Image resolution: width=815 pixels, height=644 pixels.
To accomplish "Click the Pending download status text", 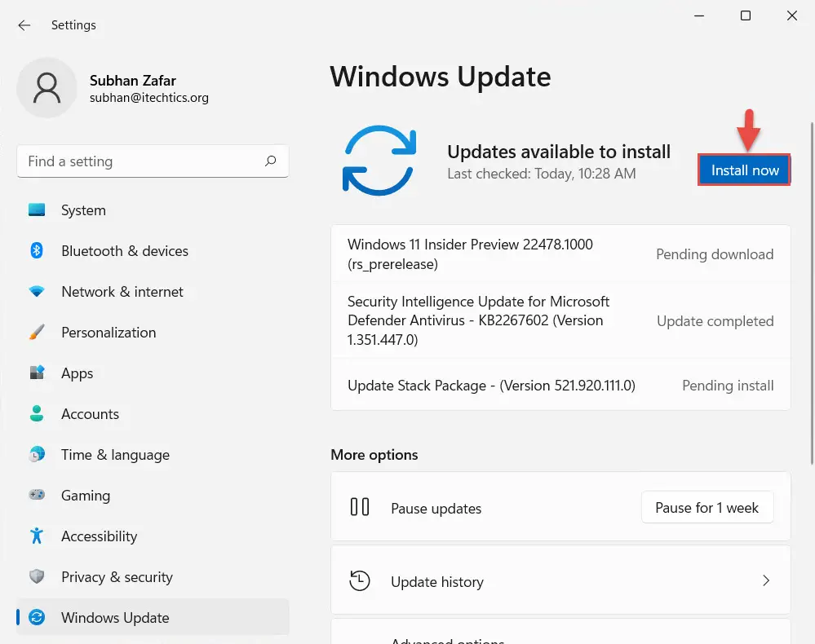I will 715,254.
